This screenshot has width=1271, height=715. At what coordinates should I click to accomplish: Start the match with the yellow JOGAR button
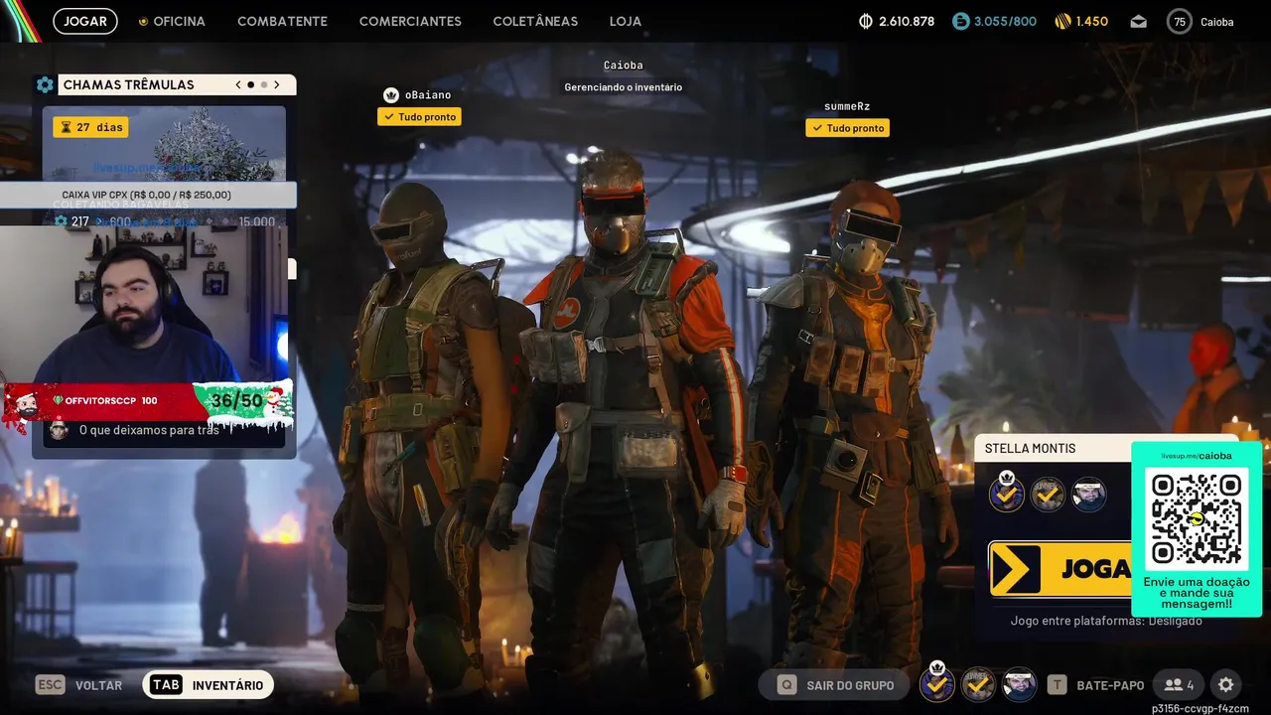coord(1060,569)
